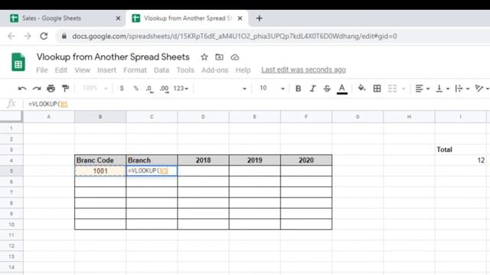The image size is (490, 275).
Task: Click the Merge cells icon
Action: coord(392,89)
